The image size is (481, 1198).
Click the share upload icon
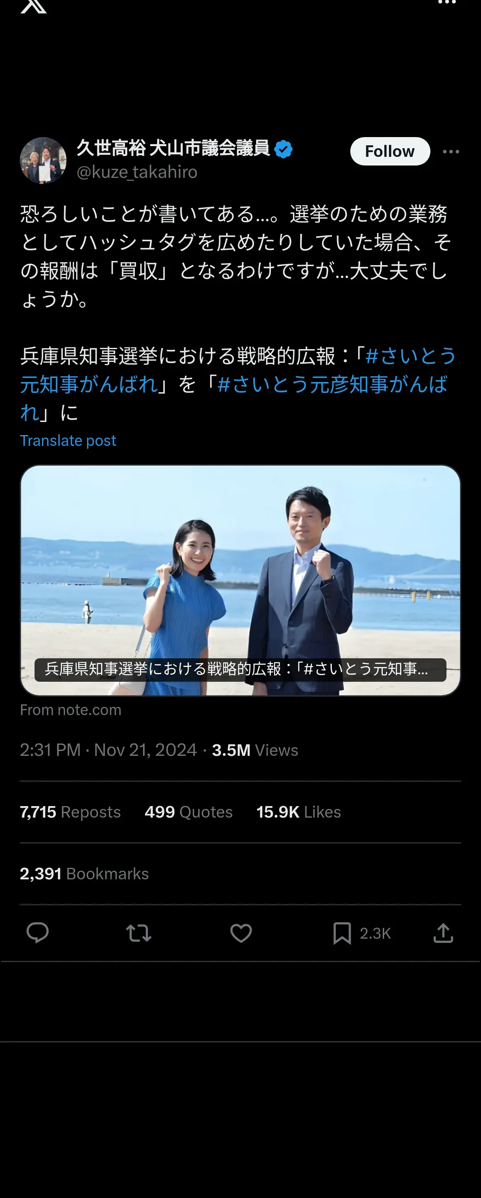point(443,933)
